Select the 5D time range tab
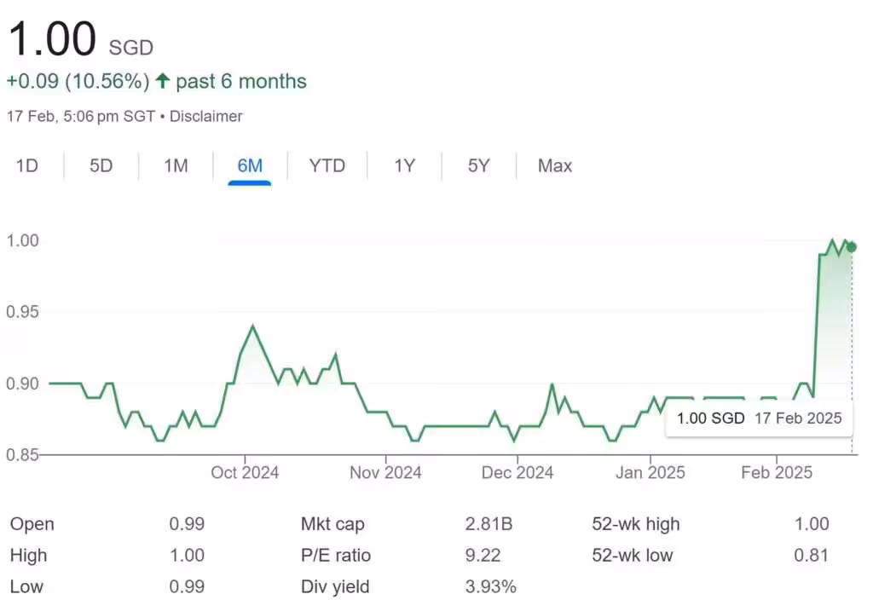This screenshot has height=600, width=873. point(100,166)
